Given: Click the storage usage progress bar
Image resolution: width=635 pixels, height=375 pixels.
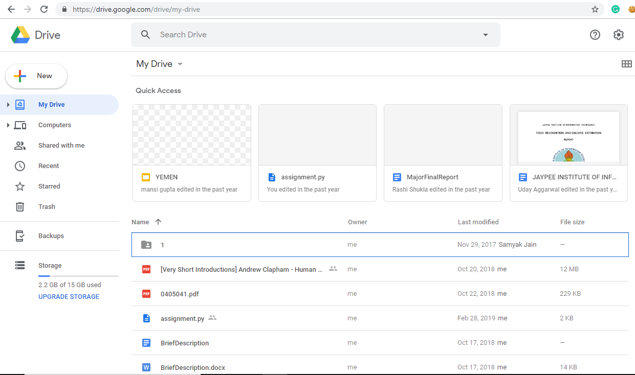Looking at the screenshot, I should coord(78,276).
